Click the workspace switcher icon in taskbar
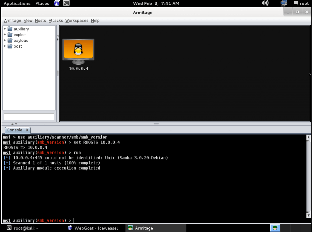Screen dimensions: 312x232 point(275,228)
